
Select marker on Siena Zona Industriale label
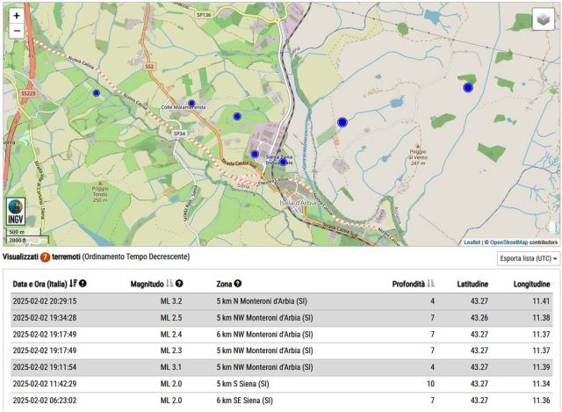[283, 162]
